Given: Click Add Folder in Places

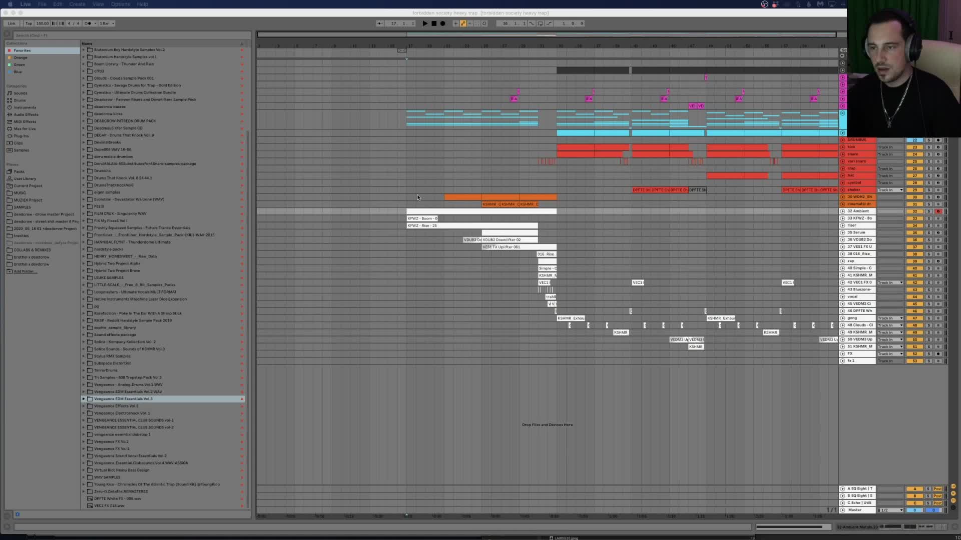Looking at the screenshot, I should (x=24, y=271).
